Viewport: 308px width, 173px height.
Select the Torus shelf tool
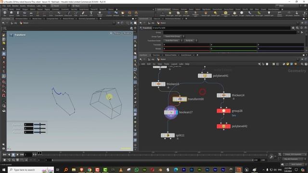point(25,13)
